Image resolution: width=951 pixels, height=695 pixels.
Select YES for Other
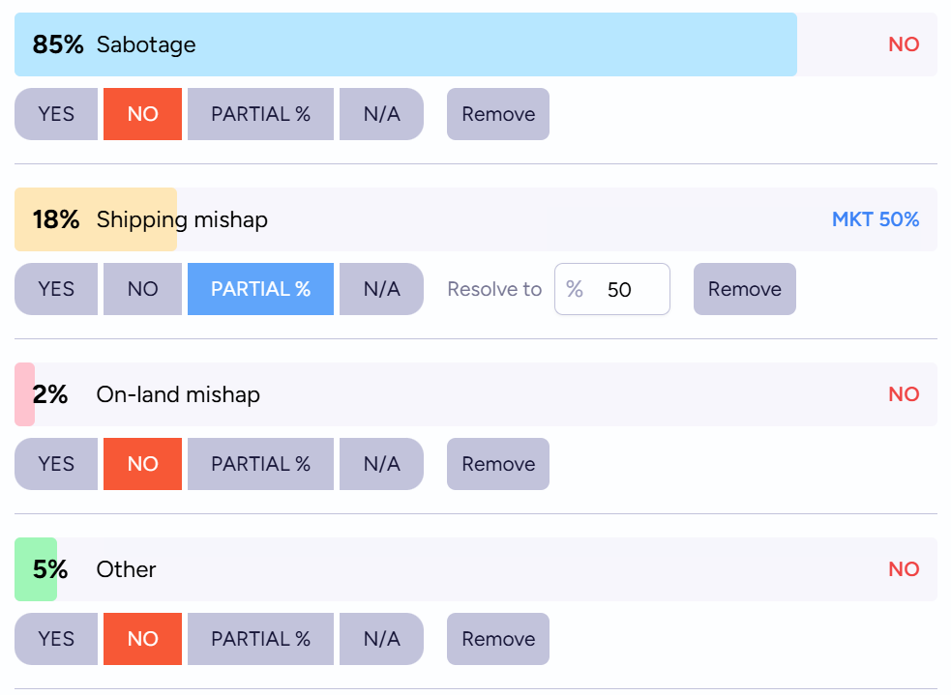pos(56,639)
